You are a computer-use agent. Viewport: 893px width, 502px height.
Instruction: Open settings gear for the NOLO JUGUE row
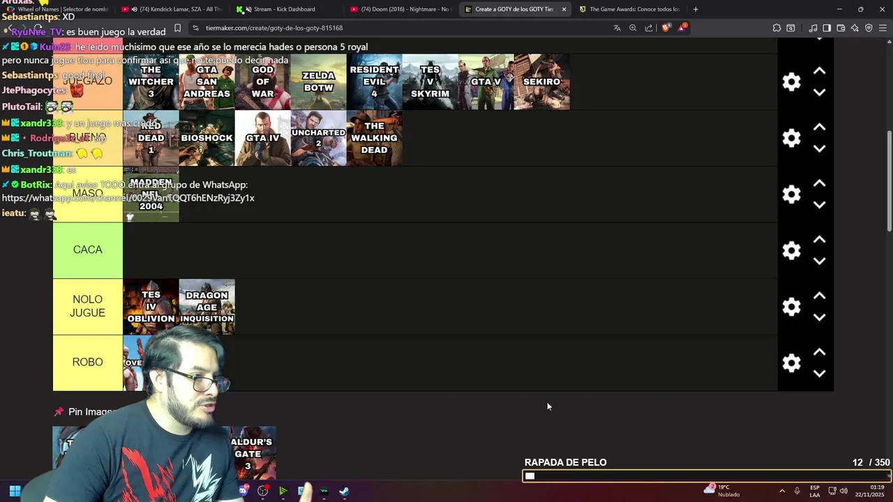791,307
